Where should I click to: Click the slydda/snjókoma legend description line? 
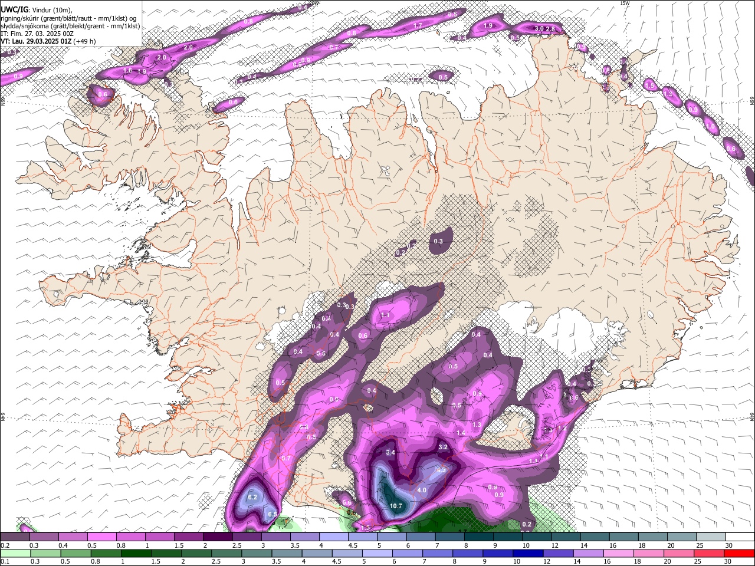pos(70,26)
